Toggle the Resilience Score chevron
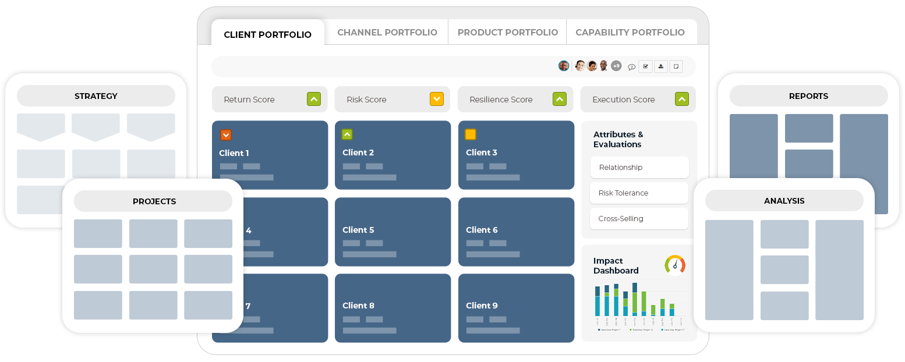The width and height of the screenshot is (905, 362). point(560,99)
